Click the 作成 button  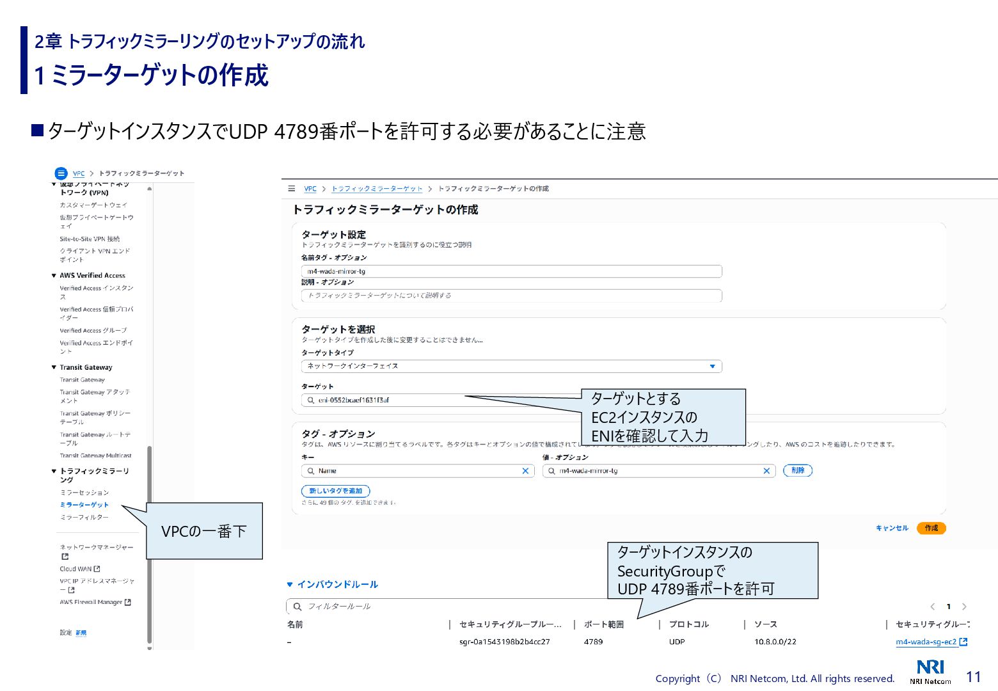pos(931,528)
